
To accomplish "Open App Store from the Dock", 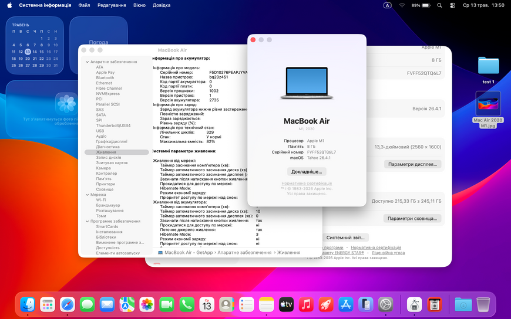I will (x=346, y=305).
